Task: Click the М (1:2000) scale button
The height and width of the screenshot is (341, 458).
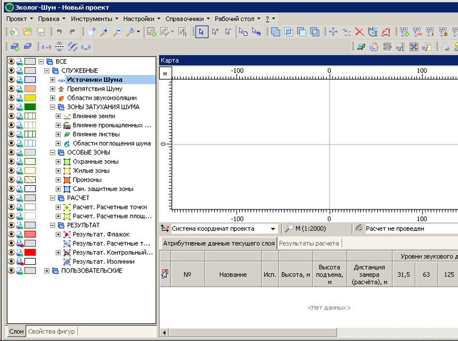Action: tap(306, 229)
